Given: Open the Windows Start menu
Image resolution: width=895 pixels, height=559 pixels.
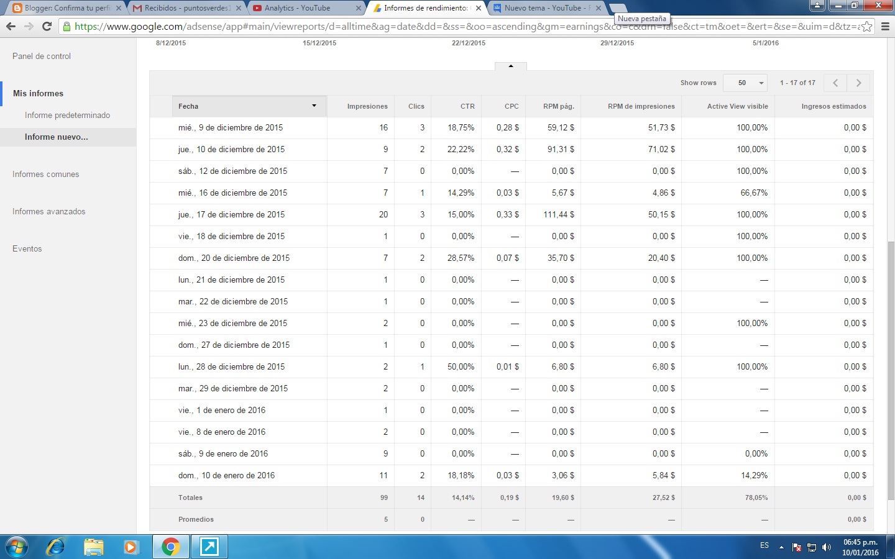Looking at the screenshot, I should pos(16,547).
